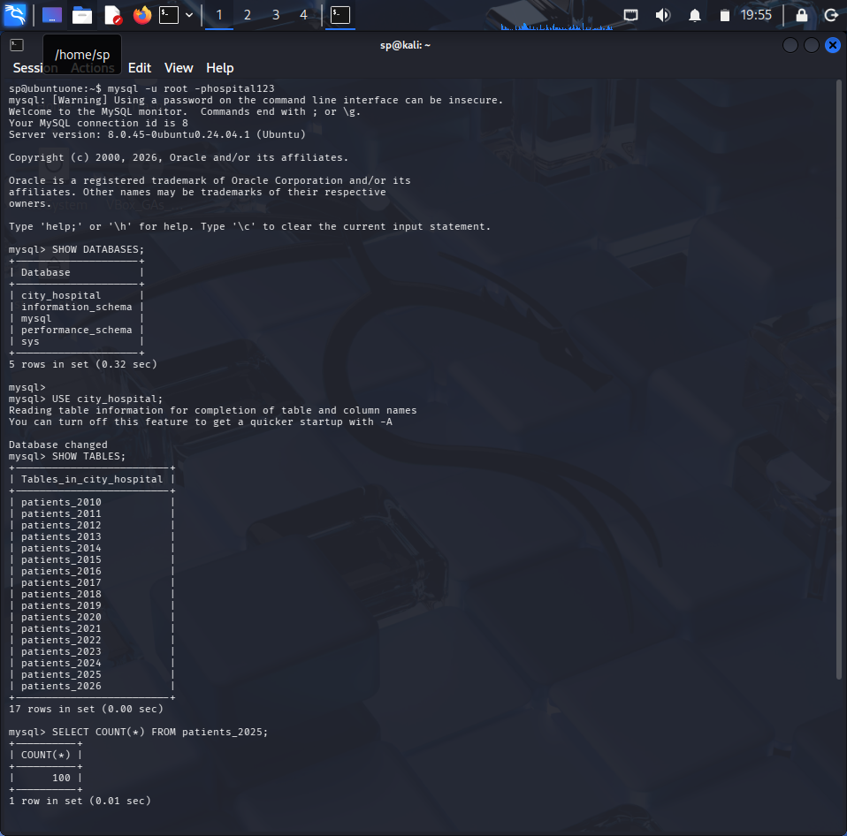Switch to workspace 4
This screenshot has height=836, width=847.
(302, 14)
